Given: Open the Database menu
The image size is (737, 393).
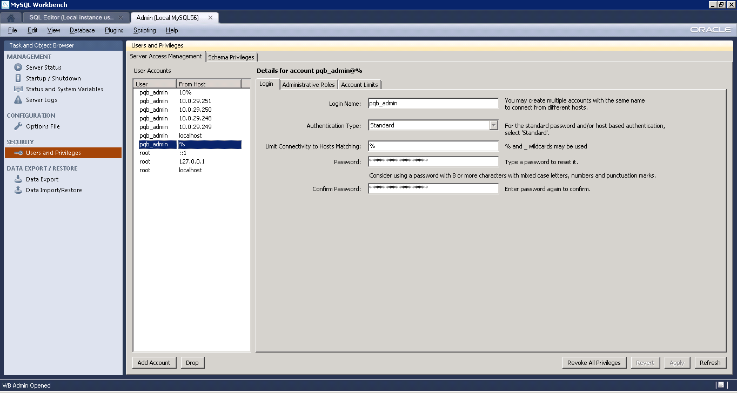Looking at the screenshot, I should click(x=82, y=30).
